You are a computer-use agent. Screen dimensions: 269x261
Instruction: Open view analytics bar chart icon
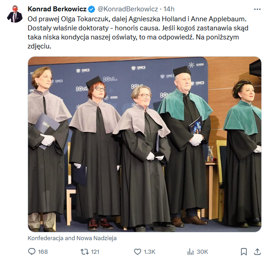click(x=190, y=252)
